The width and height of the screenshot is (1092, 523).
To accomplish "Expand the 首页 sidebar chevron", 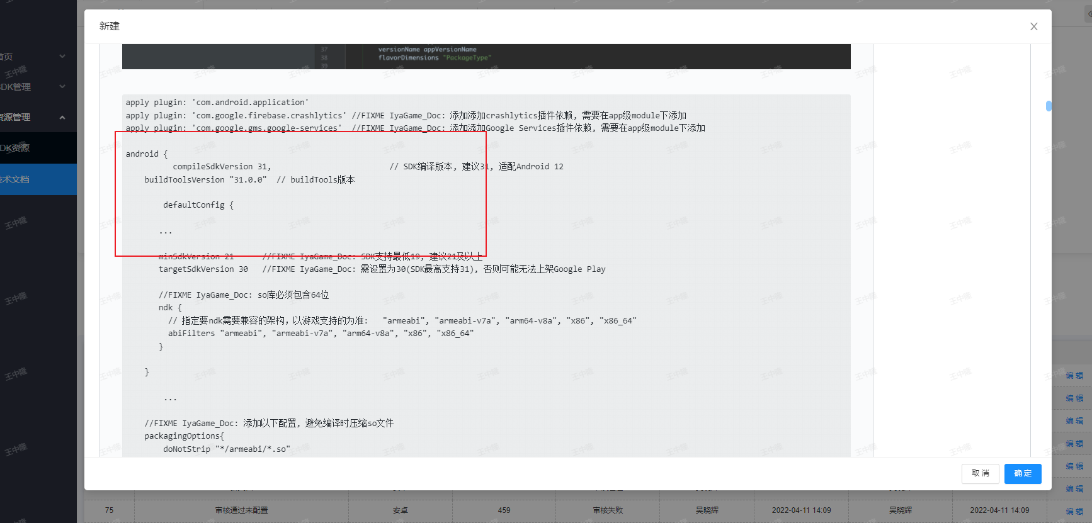I will click(x=62, y=57).
